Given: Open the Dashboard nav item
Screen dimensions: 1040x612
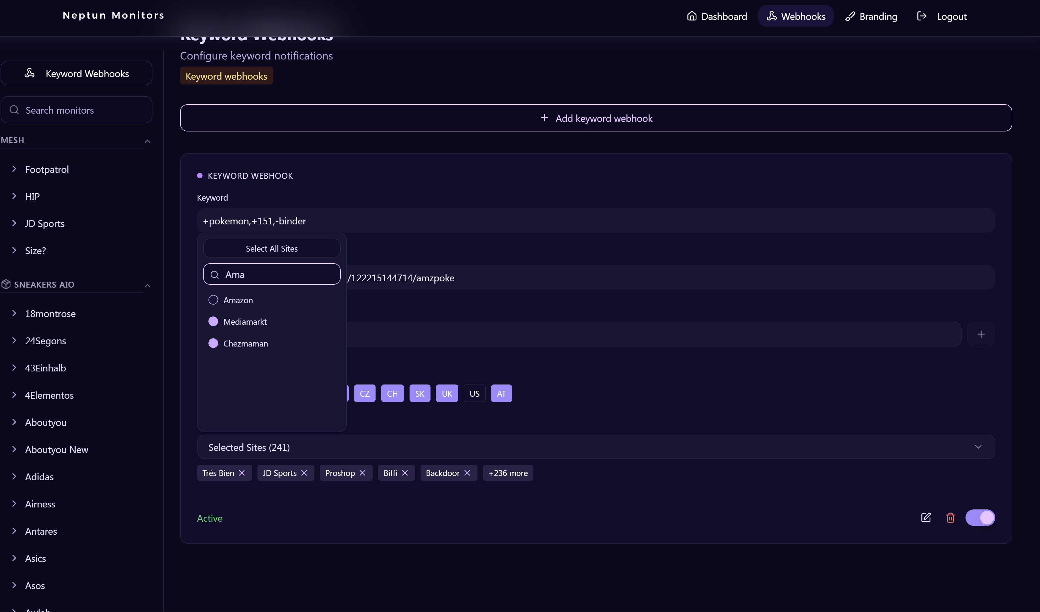Looking at the screenshot, I should pyautogui.click(x=717, y=16).
